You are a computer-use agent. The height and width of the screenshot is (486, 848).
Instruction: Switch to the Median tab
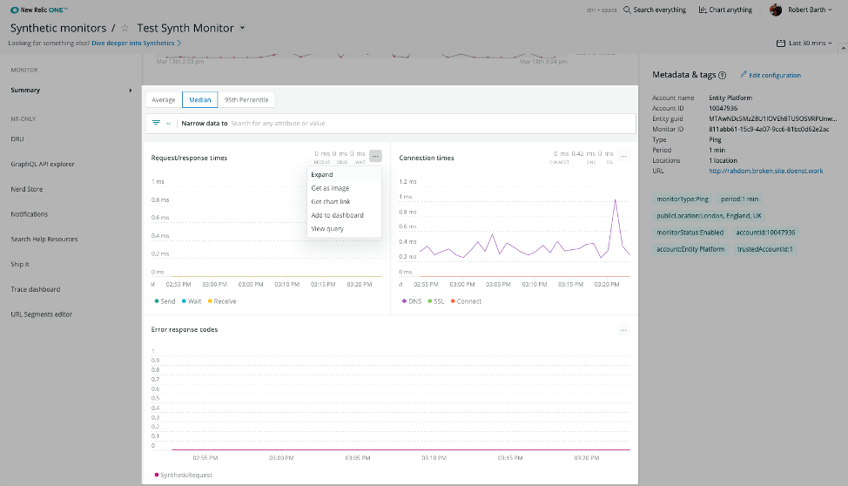(x=200, y=100)
